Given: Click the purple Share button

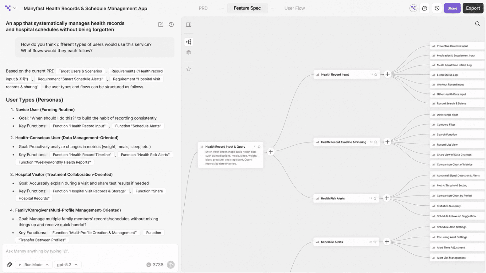Looking at the screenshot, I should coord(452,8).
